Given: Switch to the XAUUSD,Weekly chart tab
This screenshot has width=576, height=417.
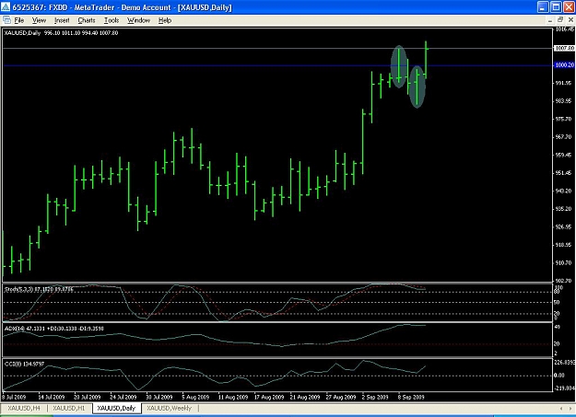Looking at the screenshot, I should click(170, 408).
